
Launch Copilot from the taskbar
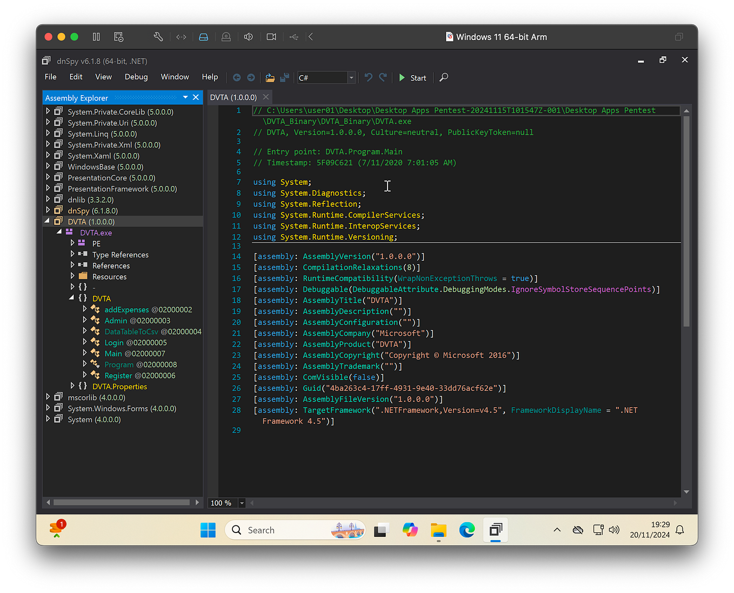tap(410, 530)
